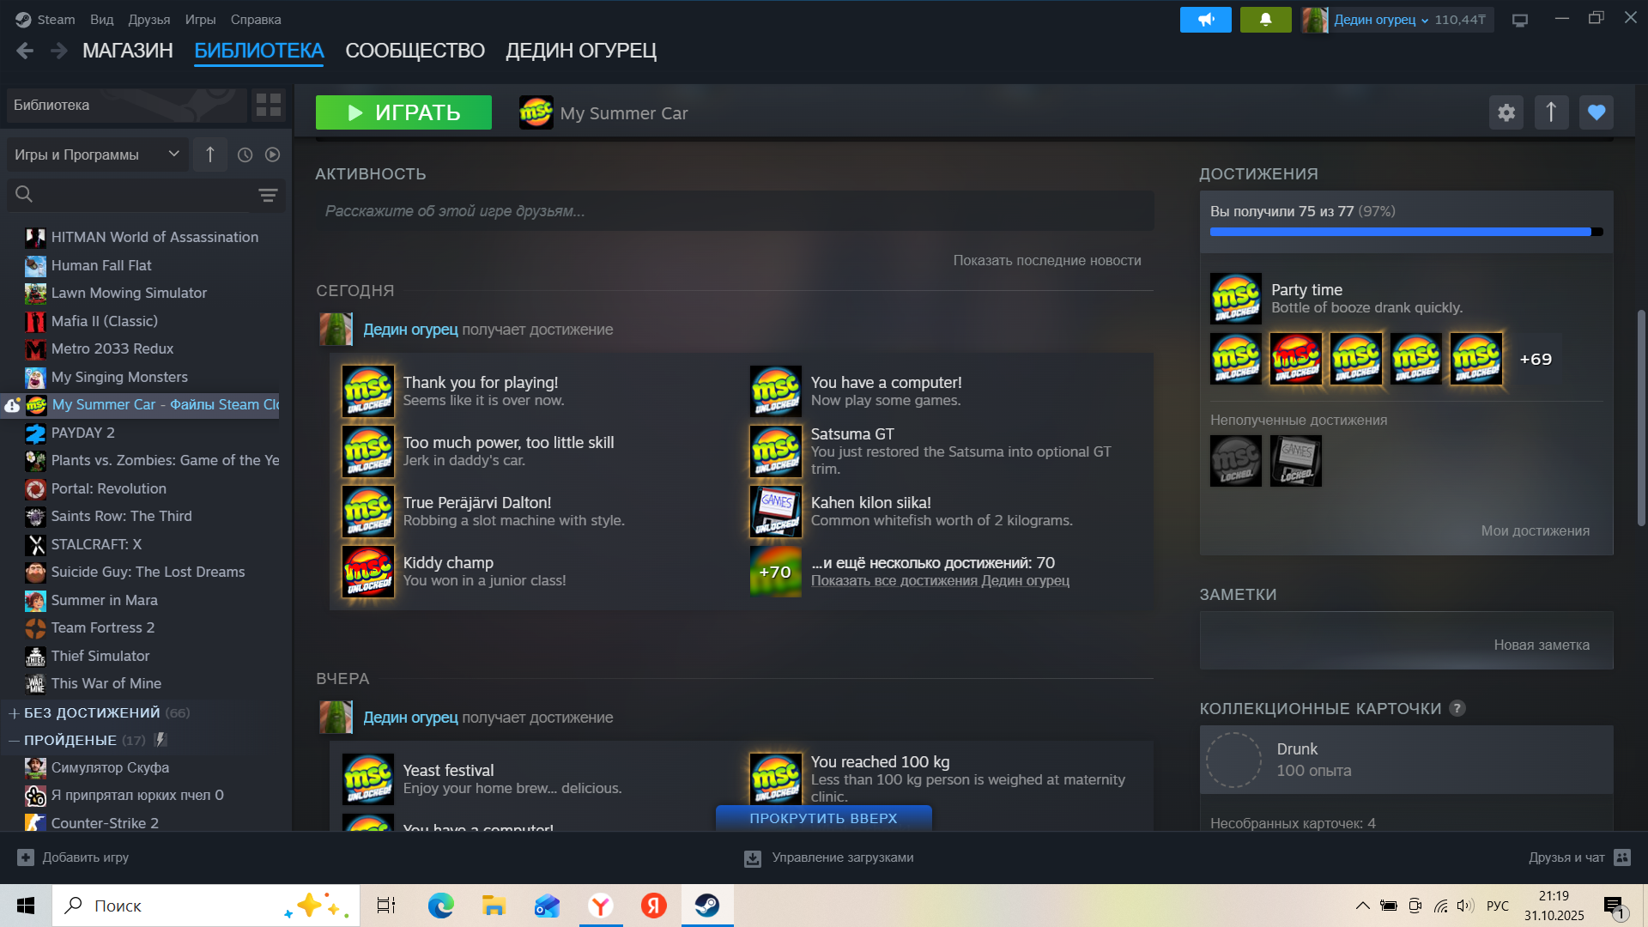The height and width of the screenshot is (927, 1648).
Task: Click the announcements megaphone icon
Action: 1205,20
